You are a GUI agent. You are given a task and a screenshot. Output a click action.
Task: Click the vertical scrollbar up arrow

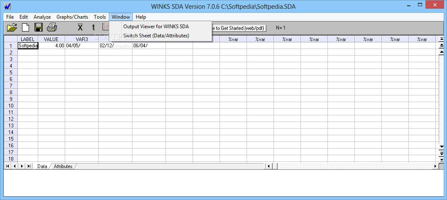pos(442,52)
